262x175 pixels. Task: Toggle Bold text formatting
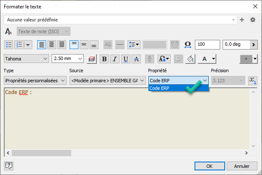coord(104,59)
